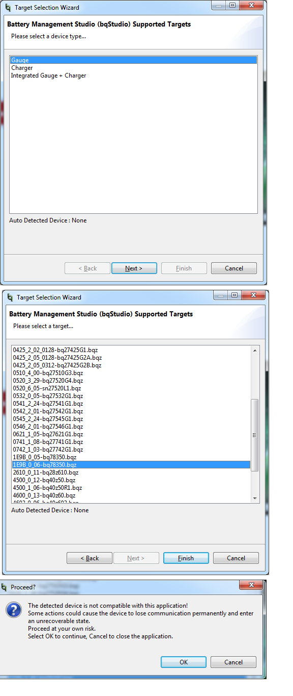Image resolution: width=293 pixels, height=696 pixels.
Task: Minimize the first Target Selection Wizard window
Action: tap(219, 5)
